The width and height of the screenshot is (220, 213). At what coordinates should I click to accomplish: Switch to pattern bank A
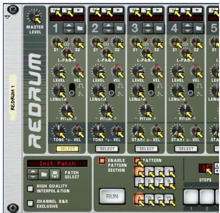tap(140, 198)
